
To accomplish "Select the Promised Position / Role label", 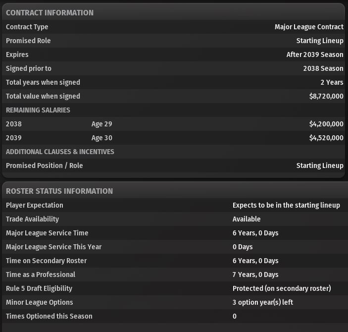I will click(45, 166).
